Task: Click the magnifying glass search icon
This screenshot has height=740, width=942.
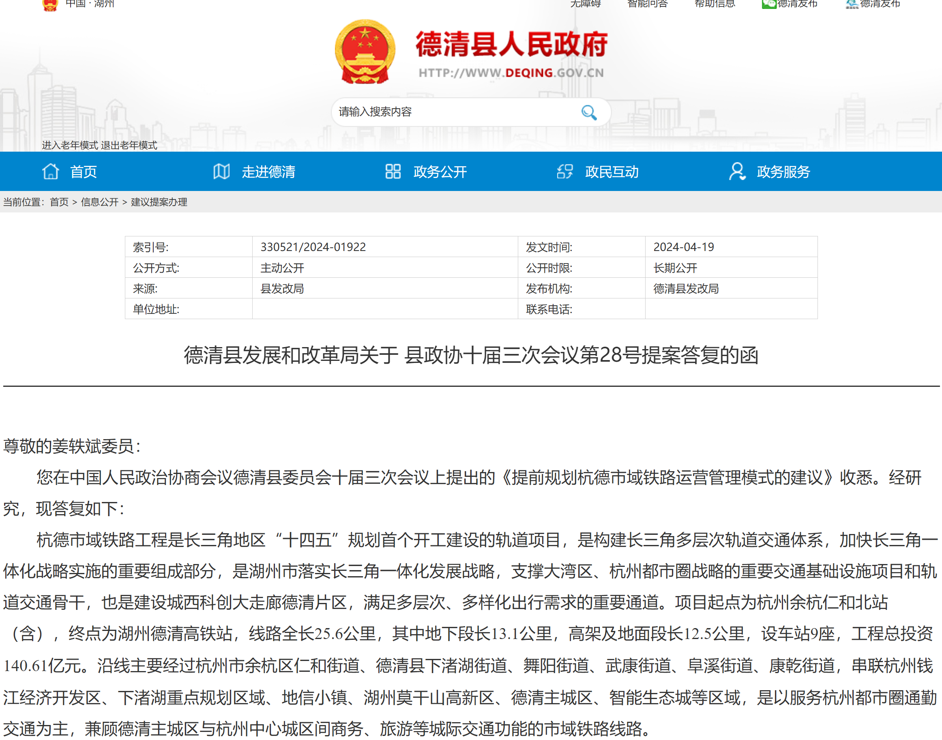Action: 588,112
